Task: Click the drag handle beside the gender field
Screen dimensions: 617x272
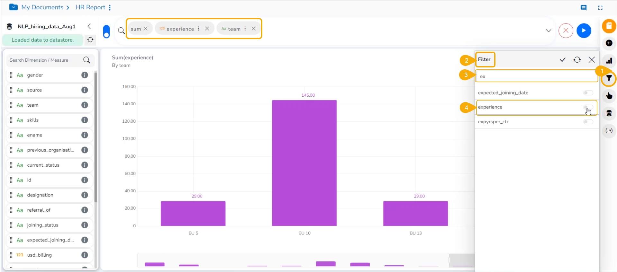Action: [11, 75]
